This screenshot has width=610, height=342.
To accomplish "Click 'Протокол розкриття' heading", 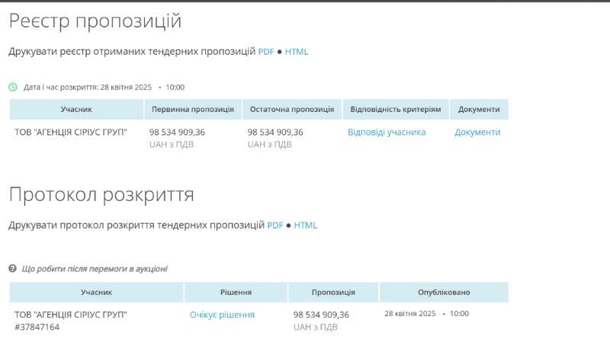I will coord(101,194).
